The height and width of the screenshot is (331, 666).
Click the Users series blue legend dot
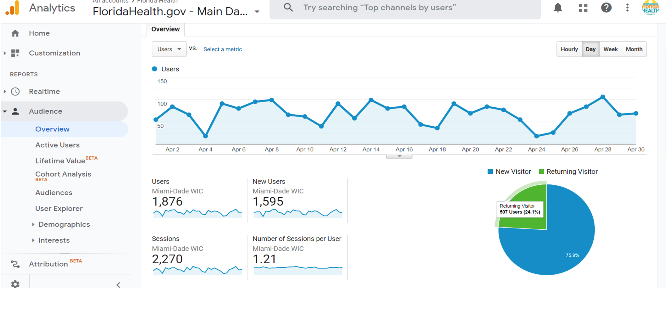[154, 69]
